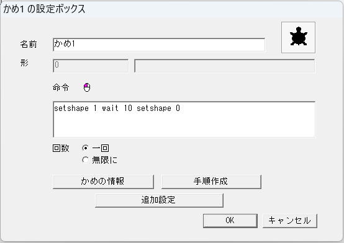Screen dimensions: 344x243
Task: Focus the 名前 field containing かめ1
Action: (159, 45)
